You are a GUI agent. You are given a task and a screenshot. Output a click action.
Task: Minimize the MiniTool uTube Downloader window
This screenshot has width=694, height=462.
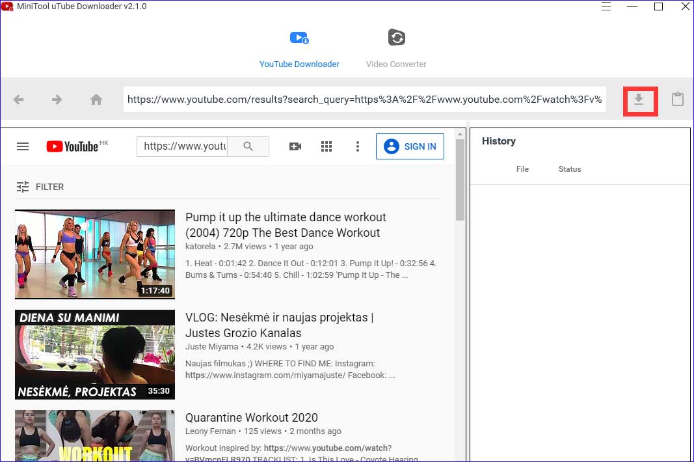pos(632,7)
